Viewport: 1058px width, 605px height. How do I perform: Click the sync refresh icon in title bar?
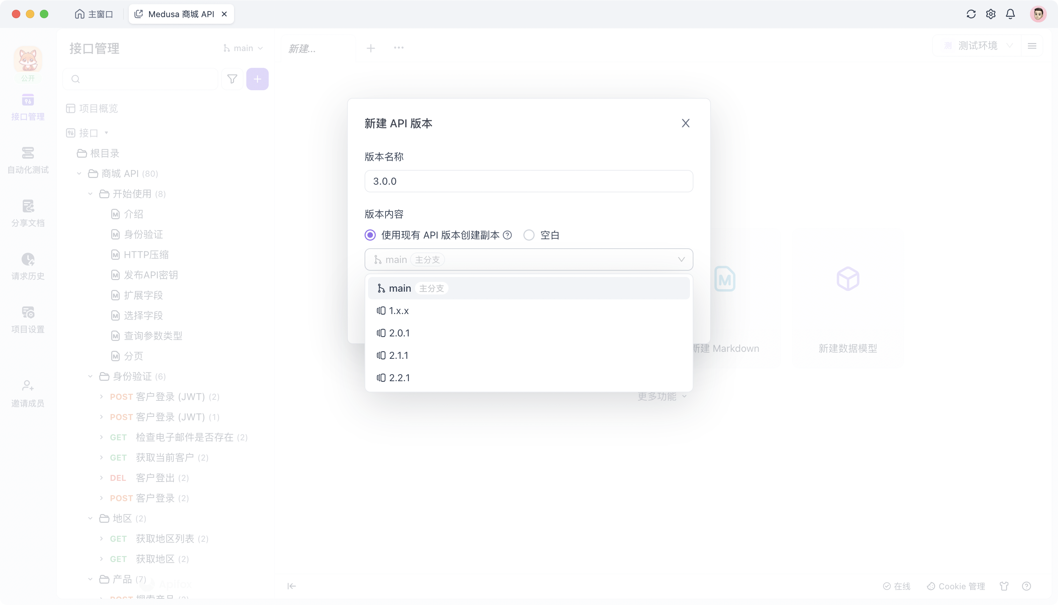click(x=971, y=14)
